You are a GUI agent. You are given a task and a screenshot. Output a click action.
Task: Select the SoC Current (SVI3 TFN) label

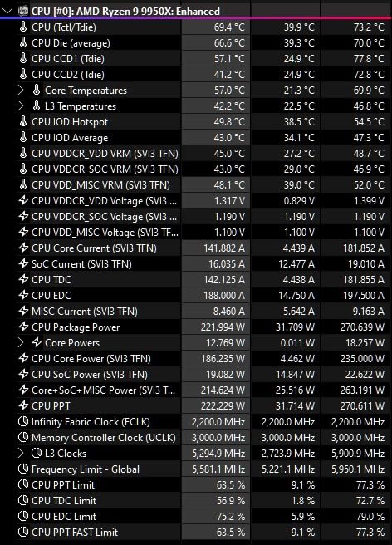point(81,264)
